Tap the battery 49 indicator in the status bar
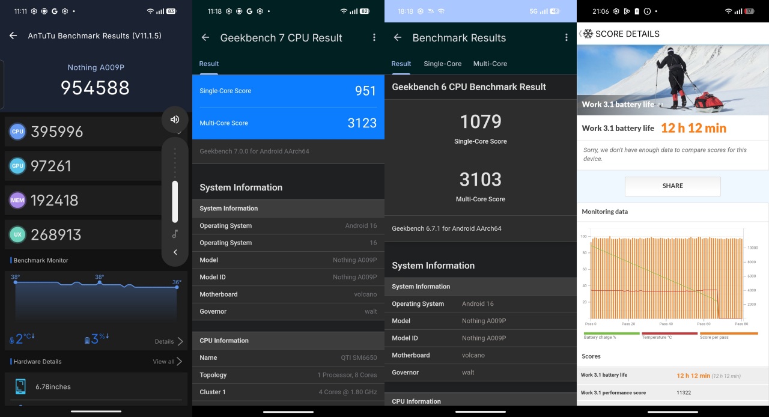Viewport: 769px width, 417px height. click(554, 11)
